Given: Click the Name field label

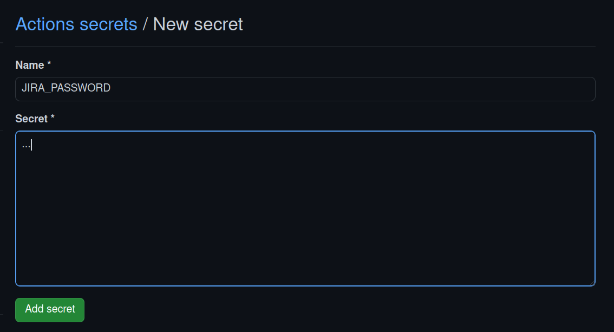Looking at the screenshot, I should pyautogui.click(x=30, y=65).
